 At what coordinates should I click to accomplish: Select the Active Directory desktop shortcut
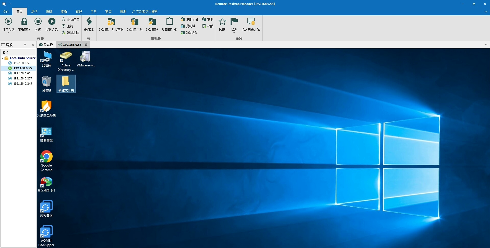click(x=66, y=61)
